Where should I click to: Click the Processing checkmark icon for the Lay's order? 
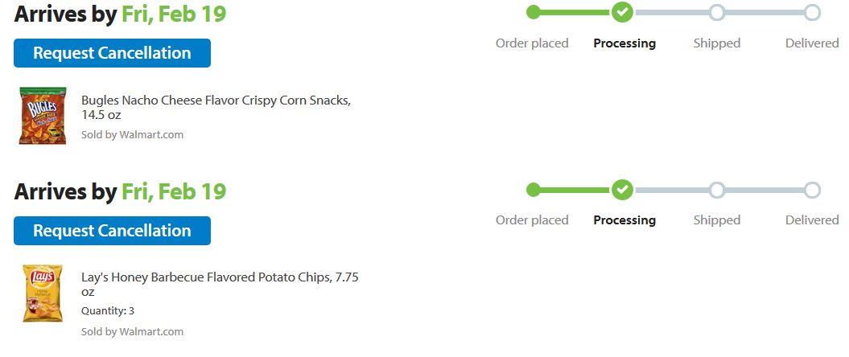pyautogui.click(x=622, y=190)
